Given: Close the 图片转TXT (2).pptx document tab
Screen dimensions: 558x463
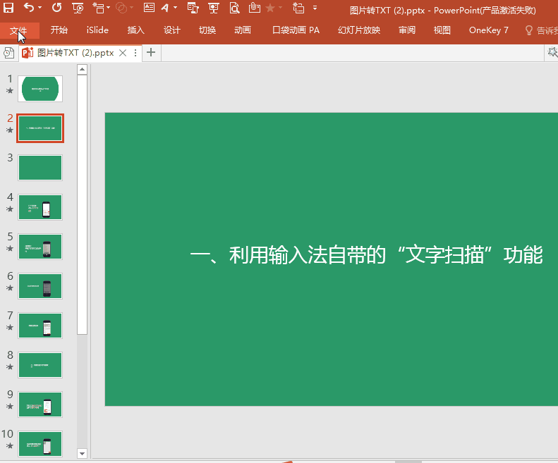Looking at the screenshot, I should click(x=123, y=53).
